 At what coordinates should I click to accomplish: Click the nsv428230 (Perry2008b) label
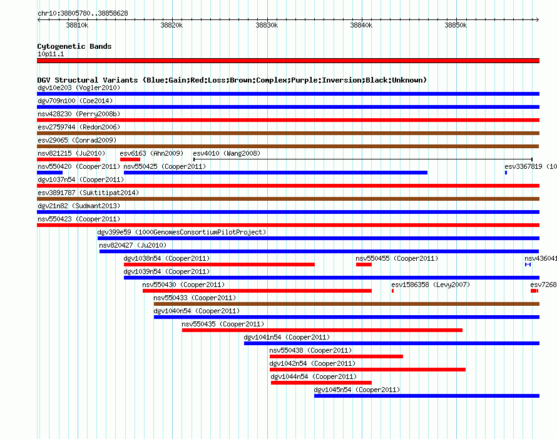[79, 114]
